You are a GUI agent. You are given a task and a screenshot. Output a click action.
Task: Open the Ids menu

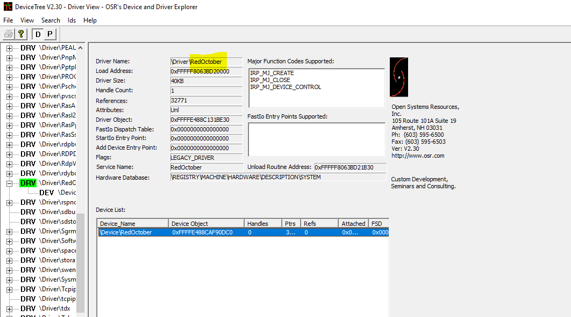point(72,20)
